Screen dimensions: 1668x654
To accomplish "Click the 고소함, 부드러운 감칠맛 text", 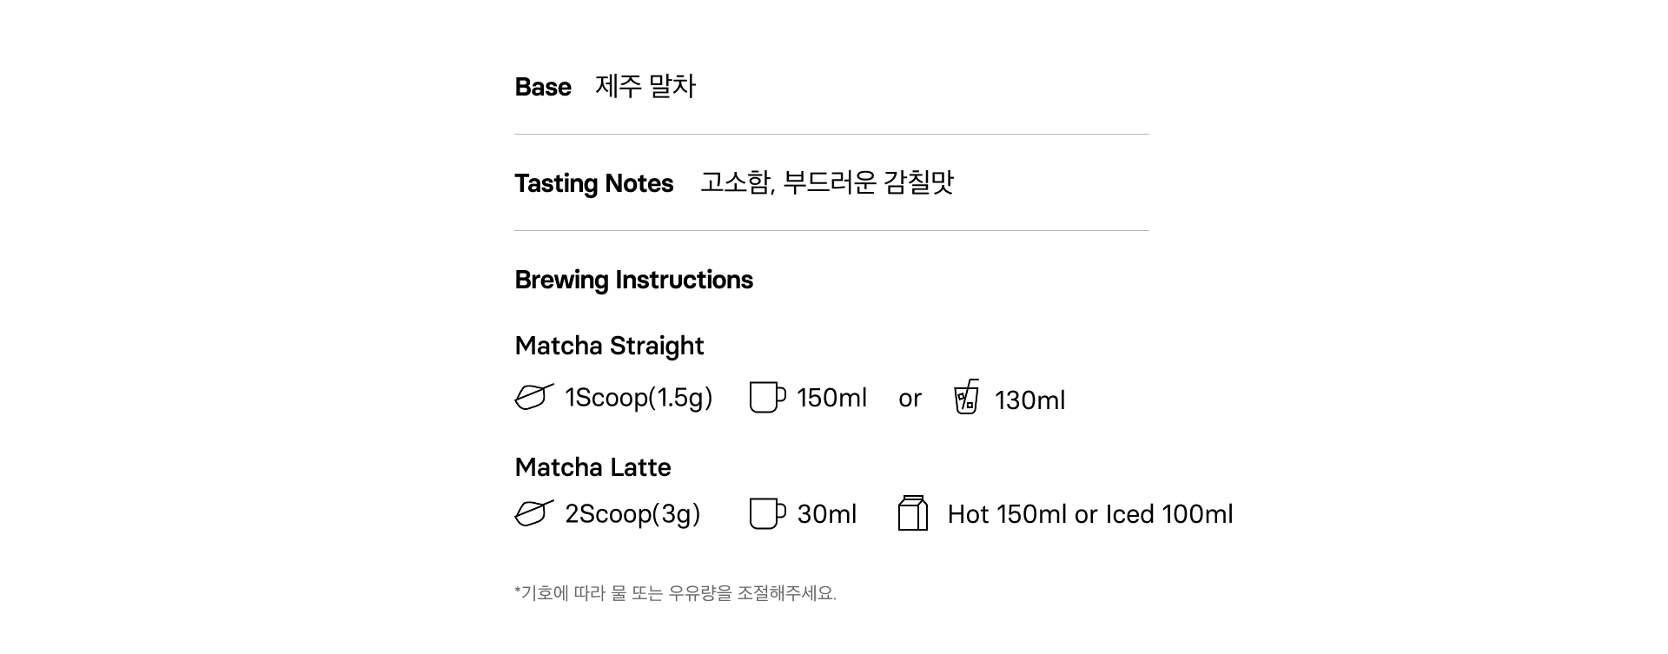I will (x=826, y=182).
